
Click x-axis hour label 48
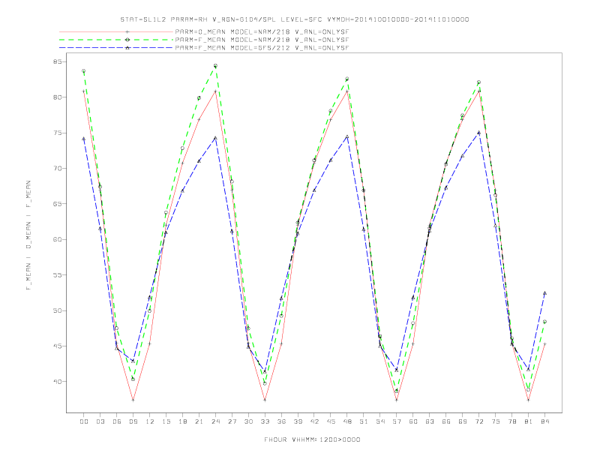point(347,421)
